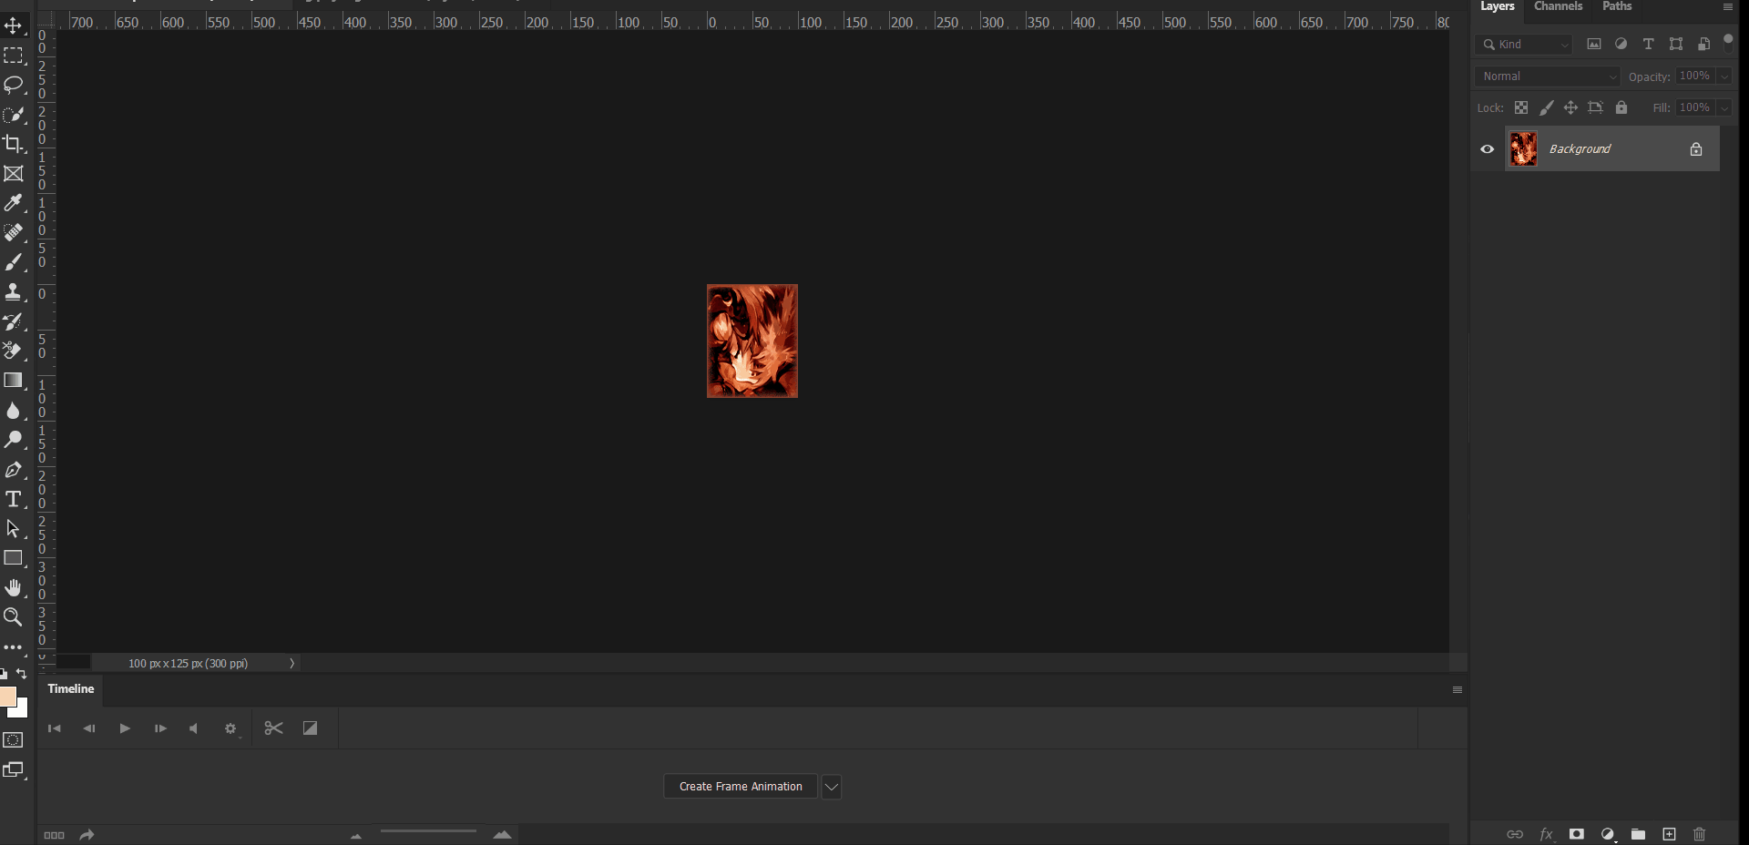Change the screen mode
The image size is (1749, 845).
tap(13, 770)
